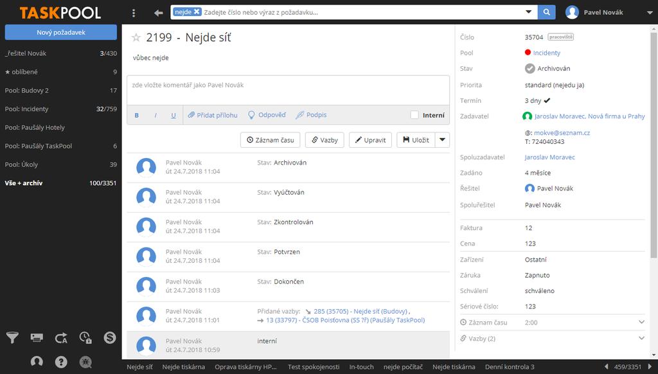
Task: Click Pavel Novák avatar in the Archivován entry
Action: pos(146,167)
